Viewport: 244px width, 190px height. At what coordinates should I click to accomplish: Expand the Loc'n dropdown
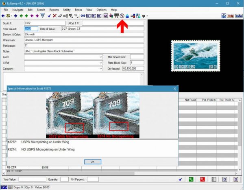[101, 57]
